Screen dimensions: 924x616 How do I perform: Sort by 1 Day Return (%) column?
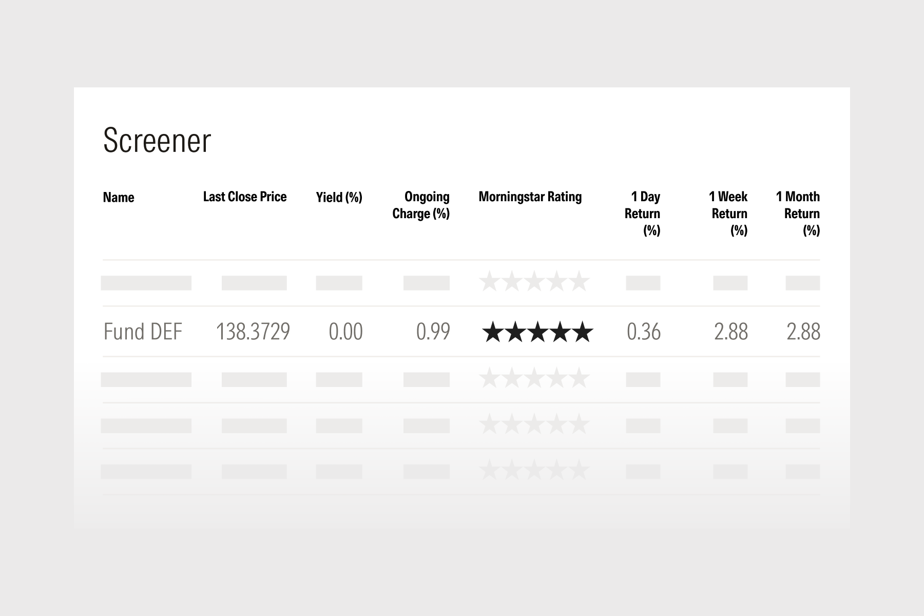[643, 214]
